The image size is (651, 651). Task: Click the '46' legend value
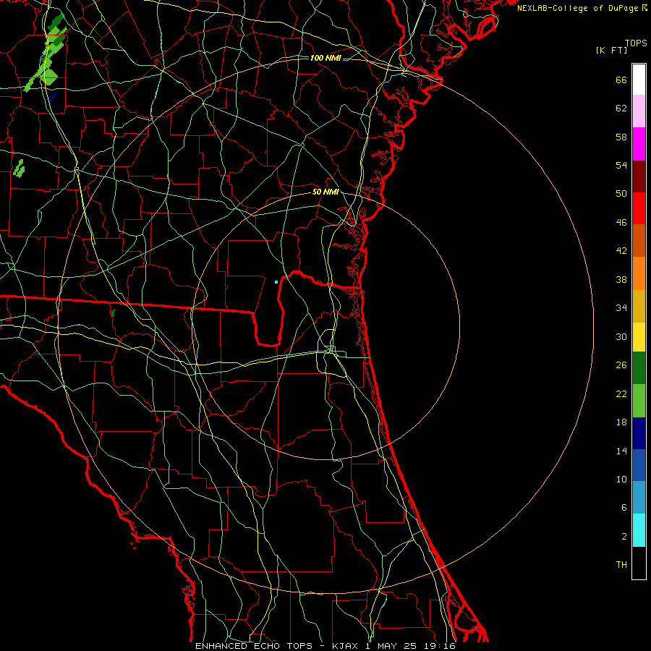click(x=621, y=223)
